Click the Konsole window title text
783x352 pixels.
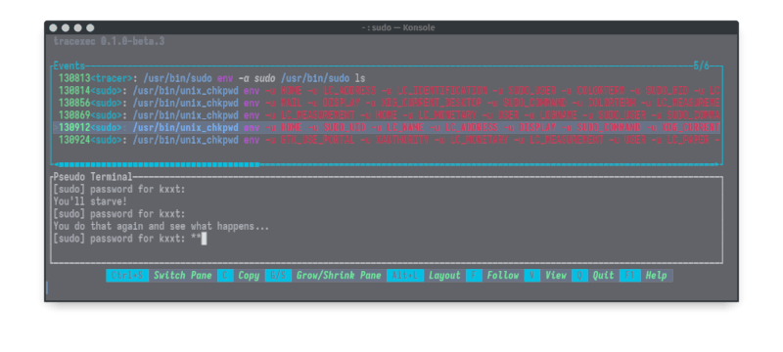coord(398,28)
